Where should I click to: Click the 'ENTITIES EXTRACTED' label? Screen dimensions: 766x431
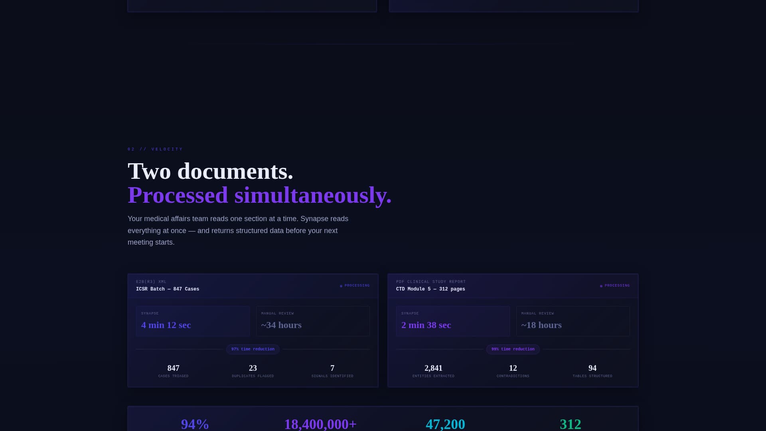tap(433, 376)
